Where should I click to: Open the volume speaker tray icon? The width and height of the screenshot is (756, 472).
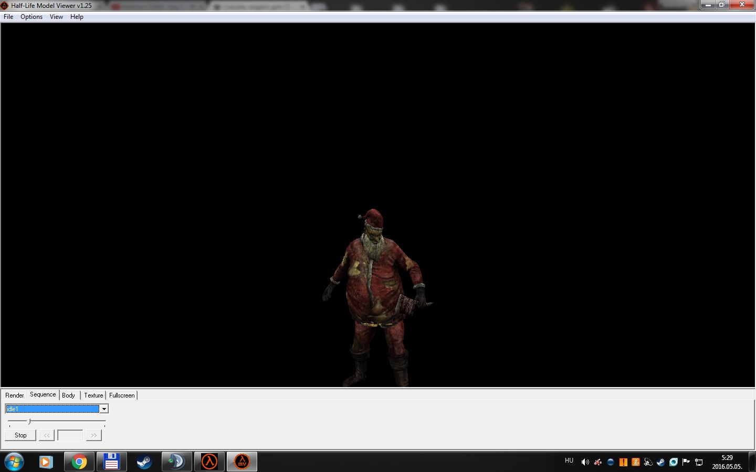(585, 462)
